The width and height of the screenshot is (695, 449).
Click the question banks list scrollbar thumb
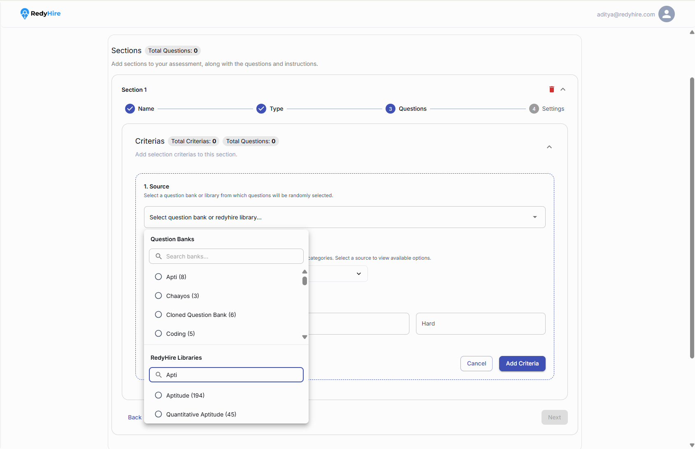click(304, 281)
